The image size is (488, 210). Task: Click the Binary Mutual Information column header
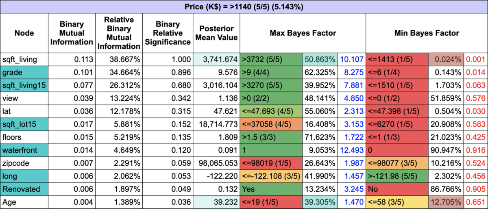[x=72, y=33]
